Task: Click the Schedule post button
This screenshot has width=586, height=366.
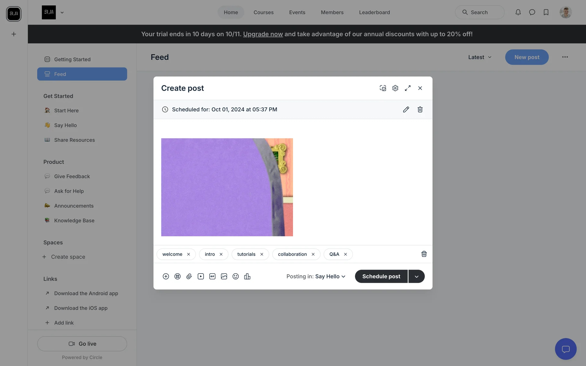Action: point(381,276)
